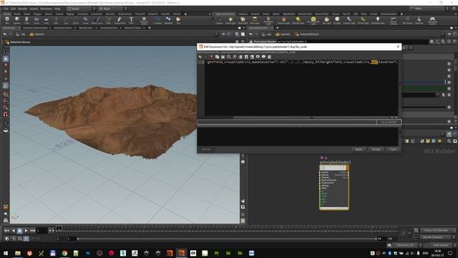
Task: Select the Switcher shelf tool
Action: tap(419, 20)
